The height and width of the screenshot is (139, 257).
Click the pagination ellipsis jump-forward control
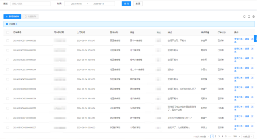(x=230, y=136)
